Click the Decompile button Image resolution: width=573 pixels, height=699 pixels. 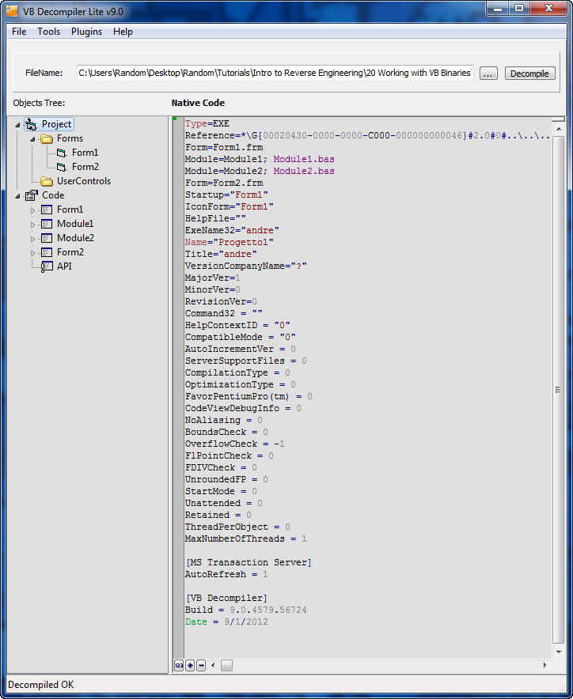point(529,74)
